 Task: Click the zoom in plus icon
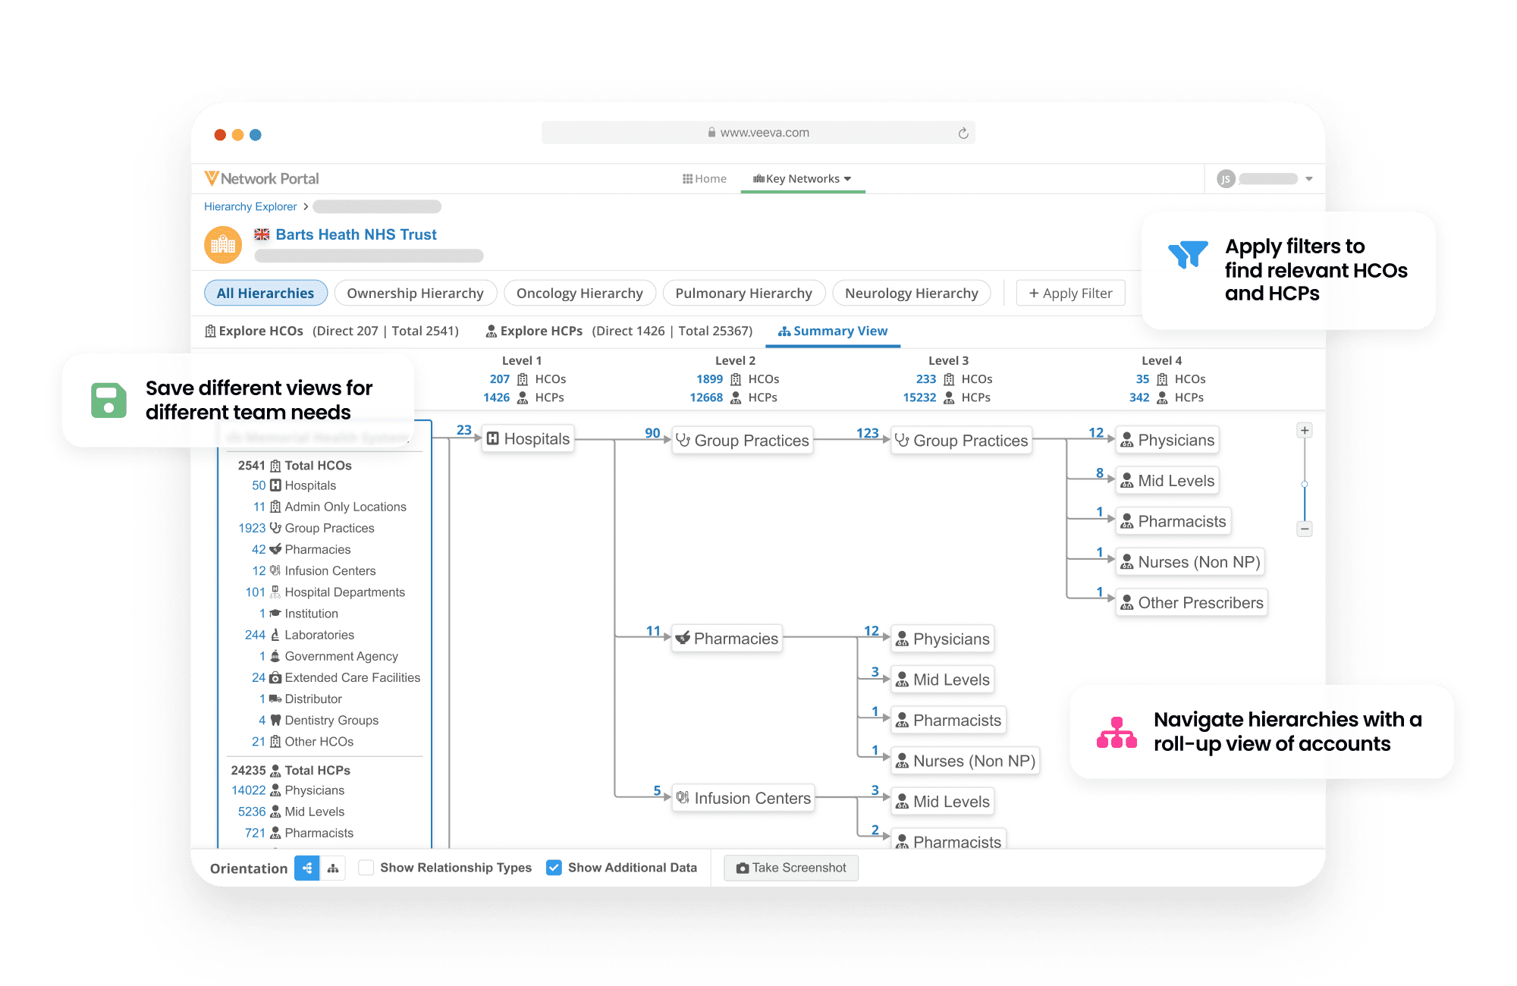click(1305, 430)
